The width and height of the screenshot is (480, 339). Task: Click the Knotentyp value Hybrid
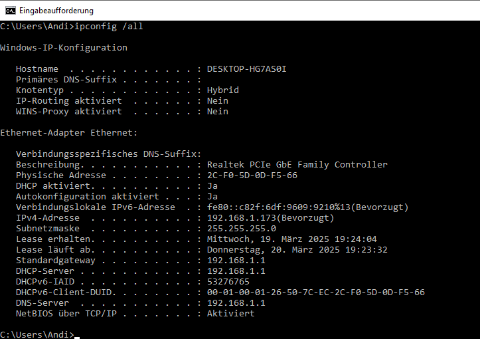[x=223, y=90]
